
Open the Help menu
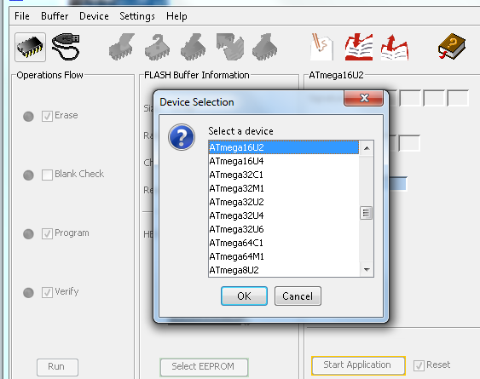point(176,16)
